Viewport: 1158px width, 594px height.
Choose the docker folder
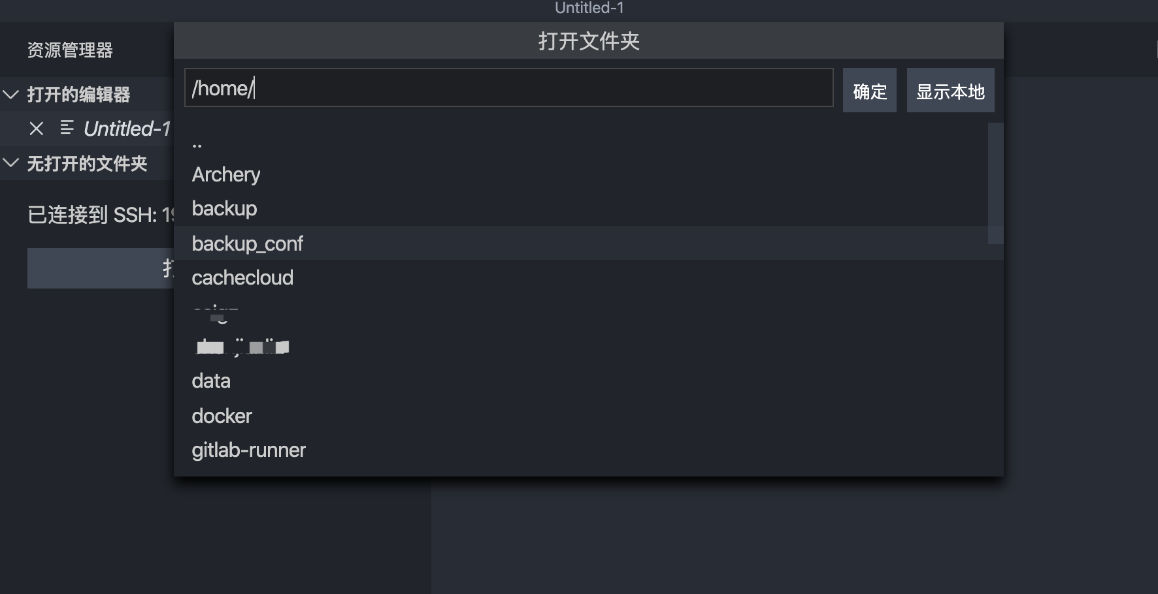[x=589, y=415]
